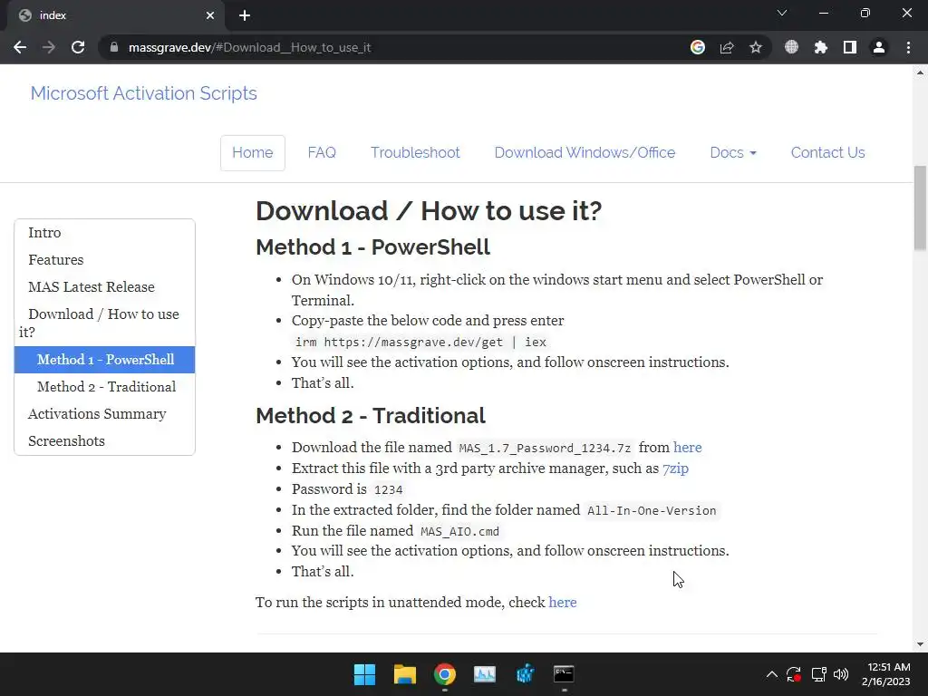The image size is (928, 696).
Task: Select Method 2 - Traditional sidebar item
Action: tap(104, 387)
